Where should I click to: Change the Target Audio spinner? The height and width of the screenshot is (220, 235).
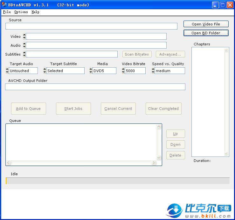[7, 70]
